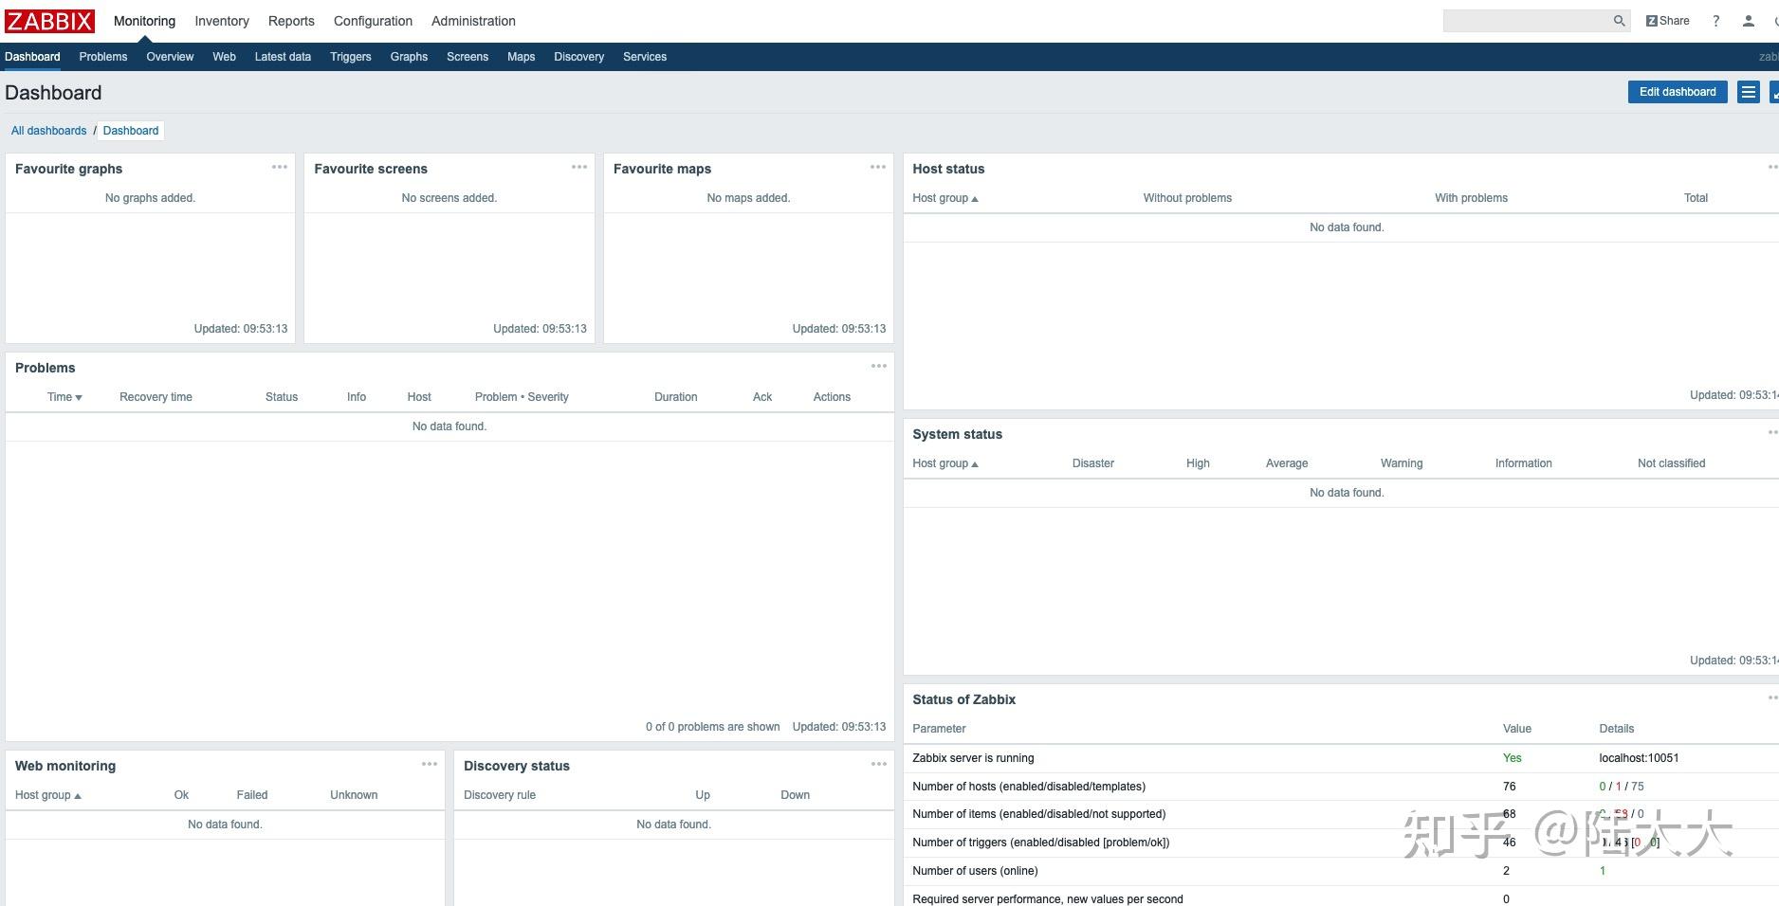This screenshot has height=906, width=1779.
Task: Open the Monitoring menu
Action: coord(144,21)
